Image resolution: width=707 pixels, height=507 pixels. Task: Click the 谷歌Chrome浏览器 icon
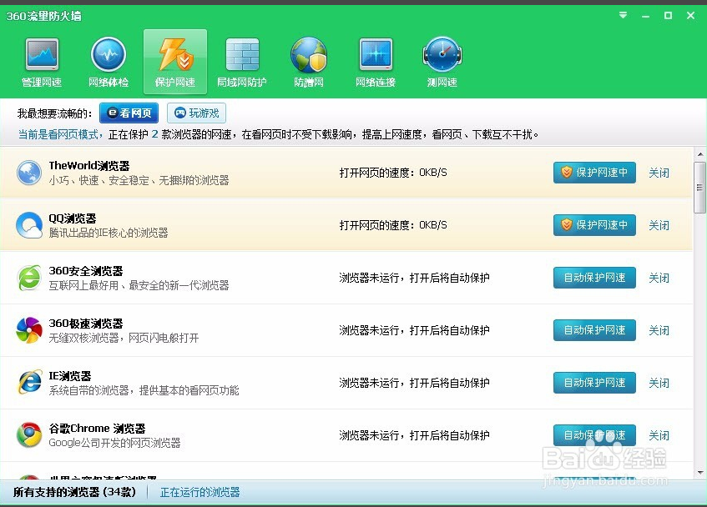29,435
